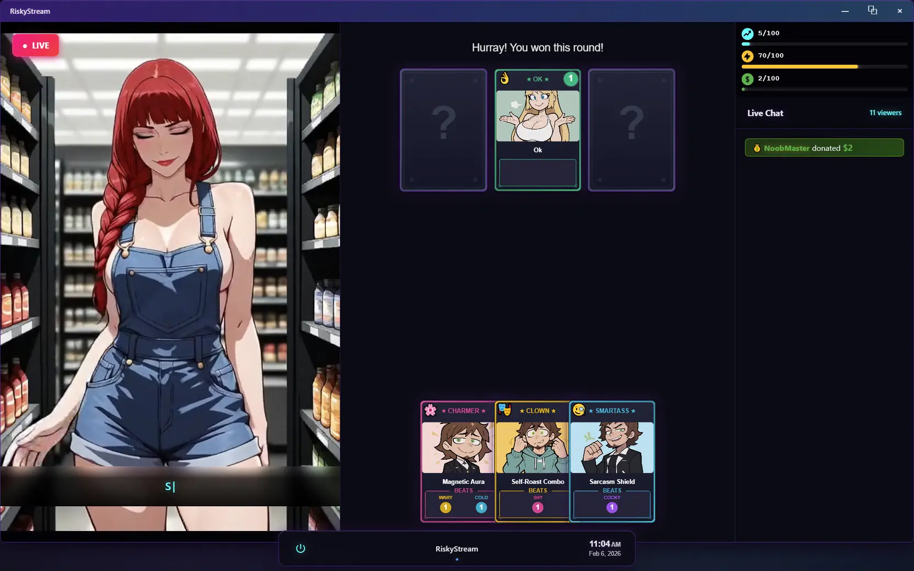914x571 pixels.
Task: Click the clock showing 11:04 AM
Action: coord(605,548)
